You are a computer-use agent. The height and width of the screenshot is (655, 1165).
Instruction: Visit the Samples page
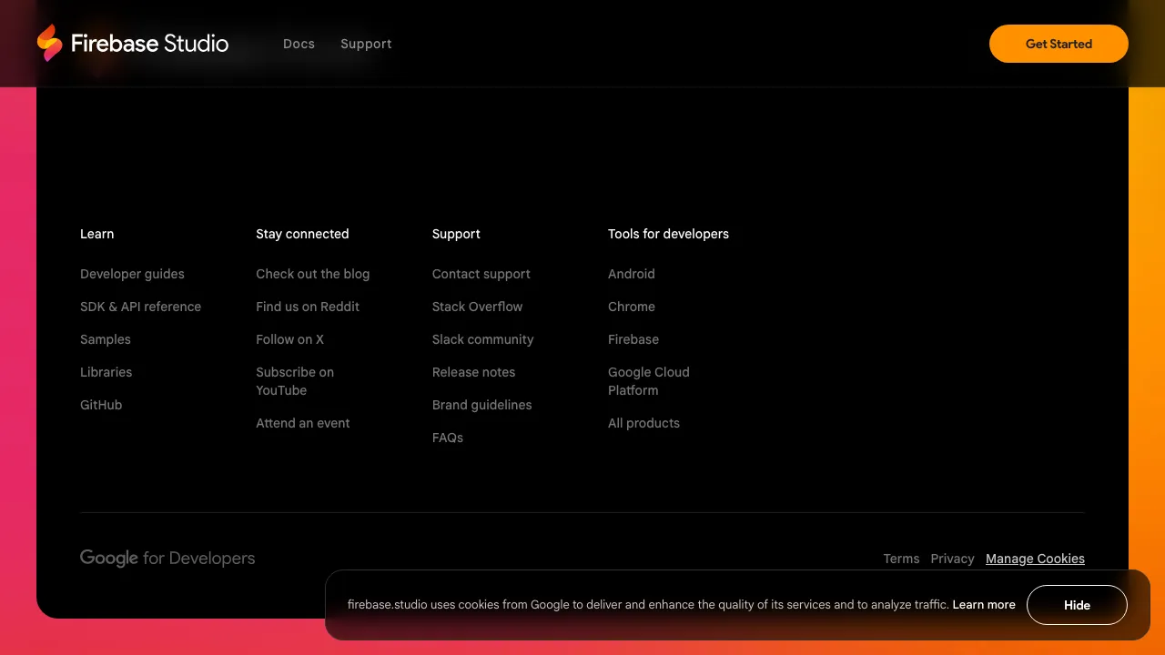(x=105, y=339)
